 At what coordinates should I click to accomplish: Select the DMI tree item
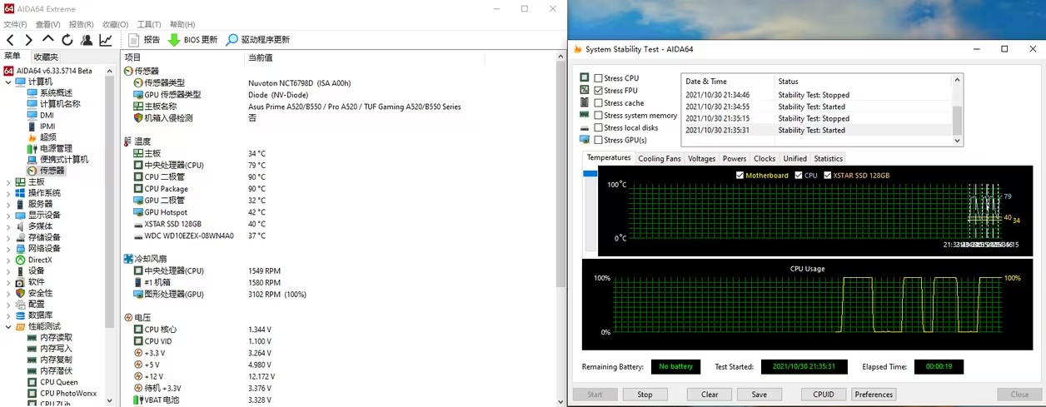click(47, 115)
